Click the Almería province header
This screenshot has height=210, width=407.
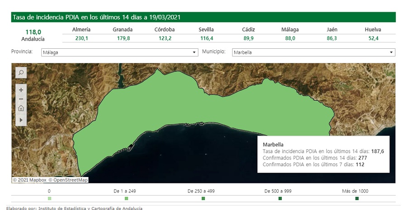click(81, 29)
